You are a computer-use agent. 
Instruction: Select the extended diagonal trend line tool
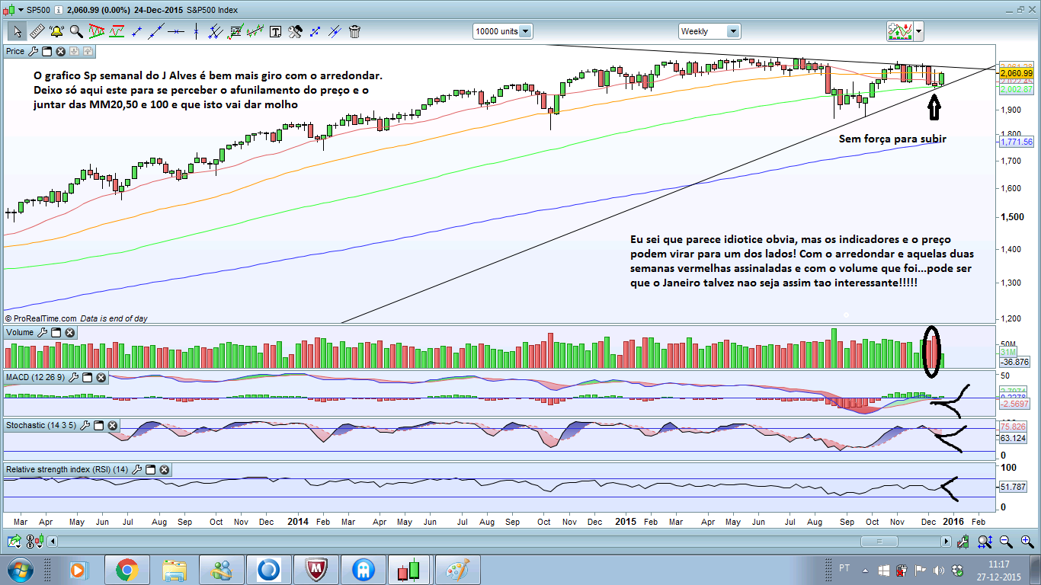point(157,31)
